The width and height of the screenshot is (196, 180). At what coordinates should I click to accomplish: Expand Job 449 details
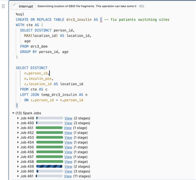pos(18,118)
